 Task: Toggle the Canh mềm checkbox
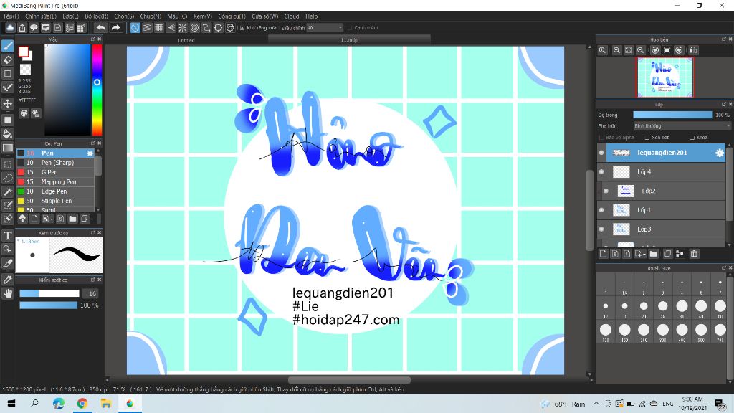(x=350, y=28)
